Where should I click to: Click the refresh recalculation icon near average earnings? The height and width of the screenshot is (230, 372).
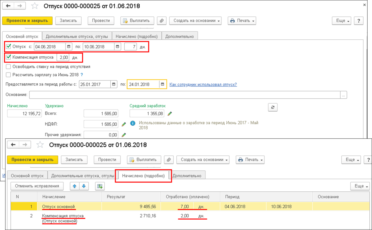pyautogui.click(x=273, y=107)
